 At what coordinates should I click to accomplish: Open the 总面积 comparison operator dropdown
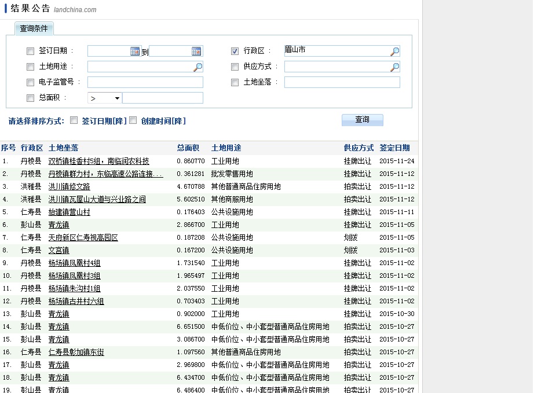coord(105,98)
